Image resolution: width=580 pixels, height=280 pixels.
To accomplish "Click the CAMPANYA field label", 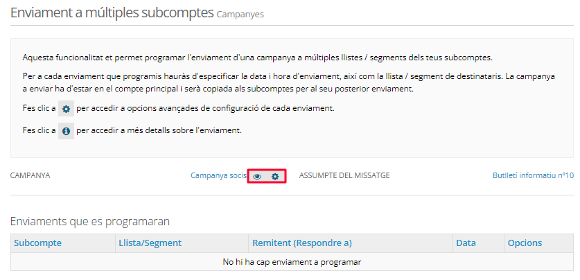I will click(x=30, y=176).
